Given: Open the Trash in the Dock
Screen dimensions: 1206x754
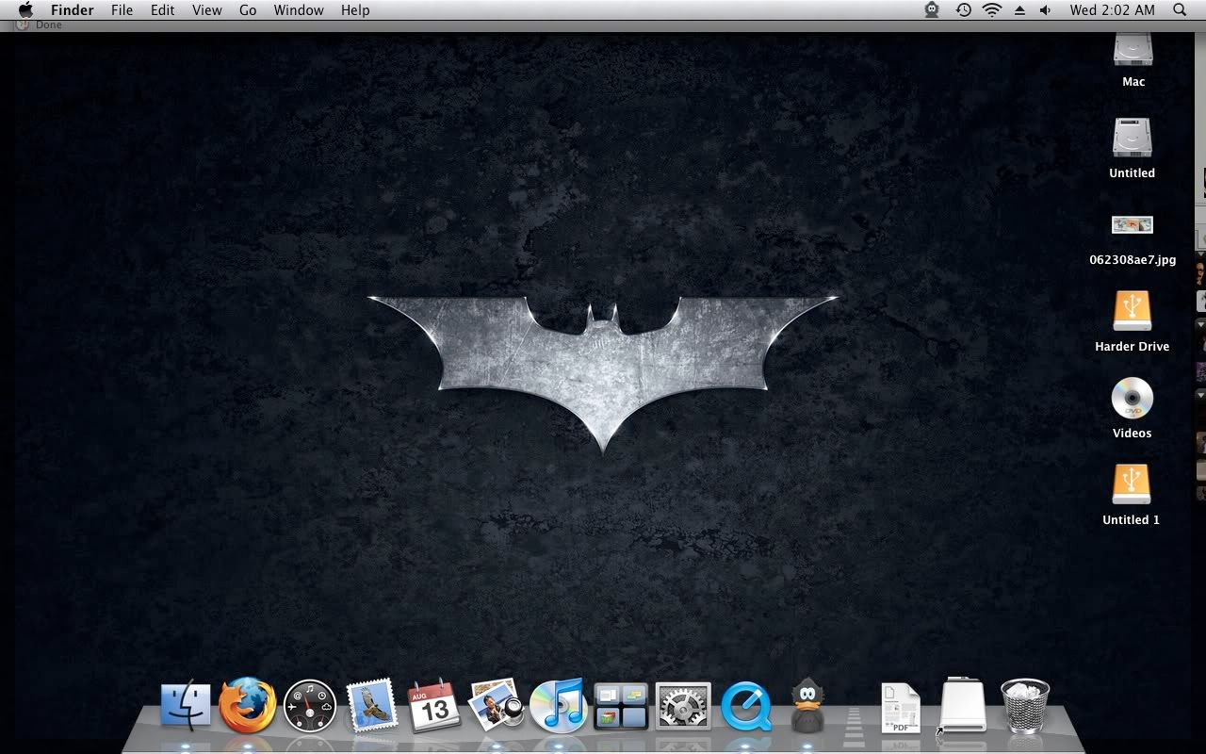Looking at the screenshot, I should 1024,705.
